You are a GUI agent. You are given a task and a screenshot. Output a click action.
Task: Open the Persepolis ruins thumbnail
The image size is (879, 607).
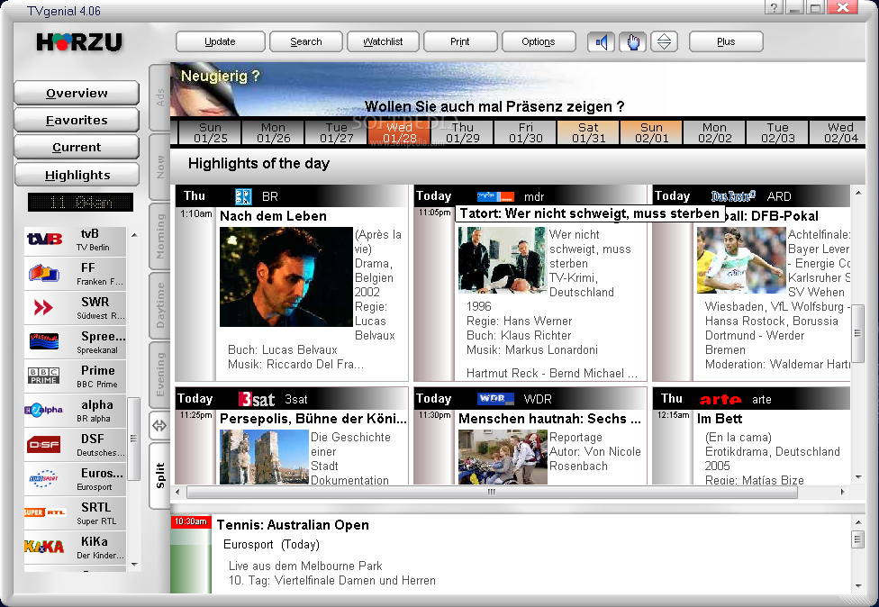(x=264, y=457)
